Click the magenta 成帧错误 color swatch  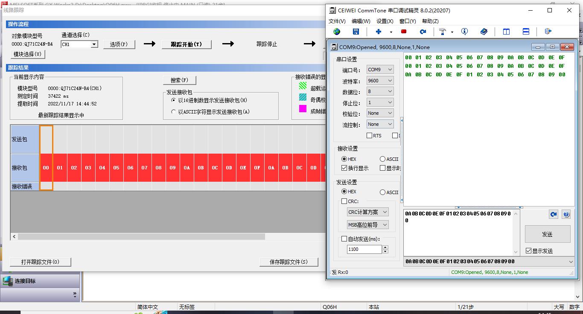click(x=303, y=109)
